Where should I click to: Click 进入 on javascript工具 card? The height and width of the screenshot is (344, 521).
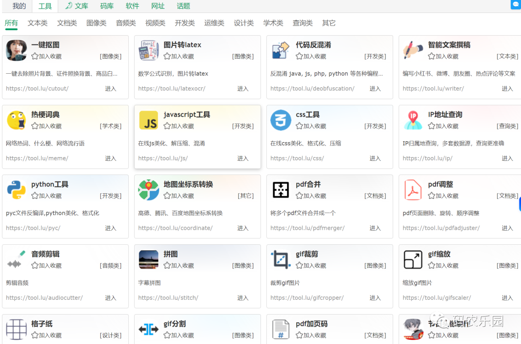coord(243,158)
